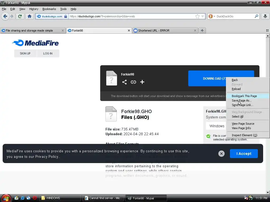This screenshot has height=202, width=270.
Task: Click the red Opera quick launch icon
Action: click(35, 198)
